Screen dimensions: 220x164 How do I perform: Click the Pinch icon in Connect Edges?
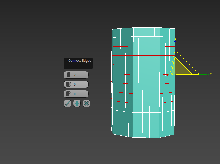click(x=69, y=84)
